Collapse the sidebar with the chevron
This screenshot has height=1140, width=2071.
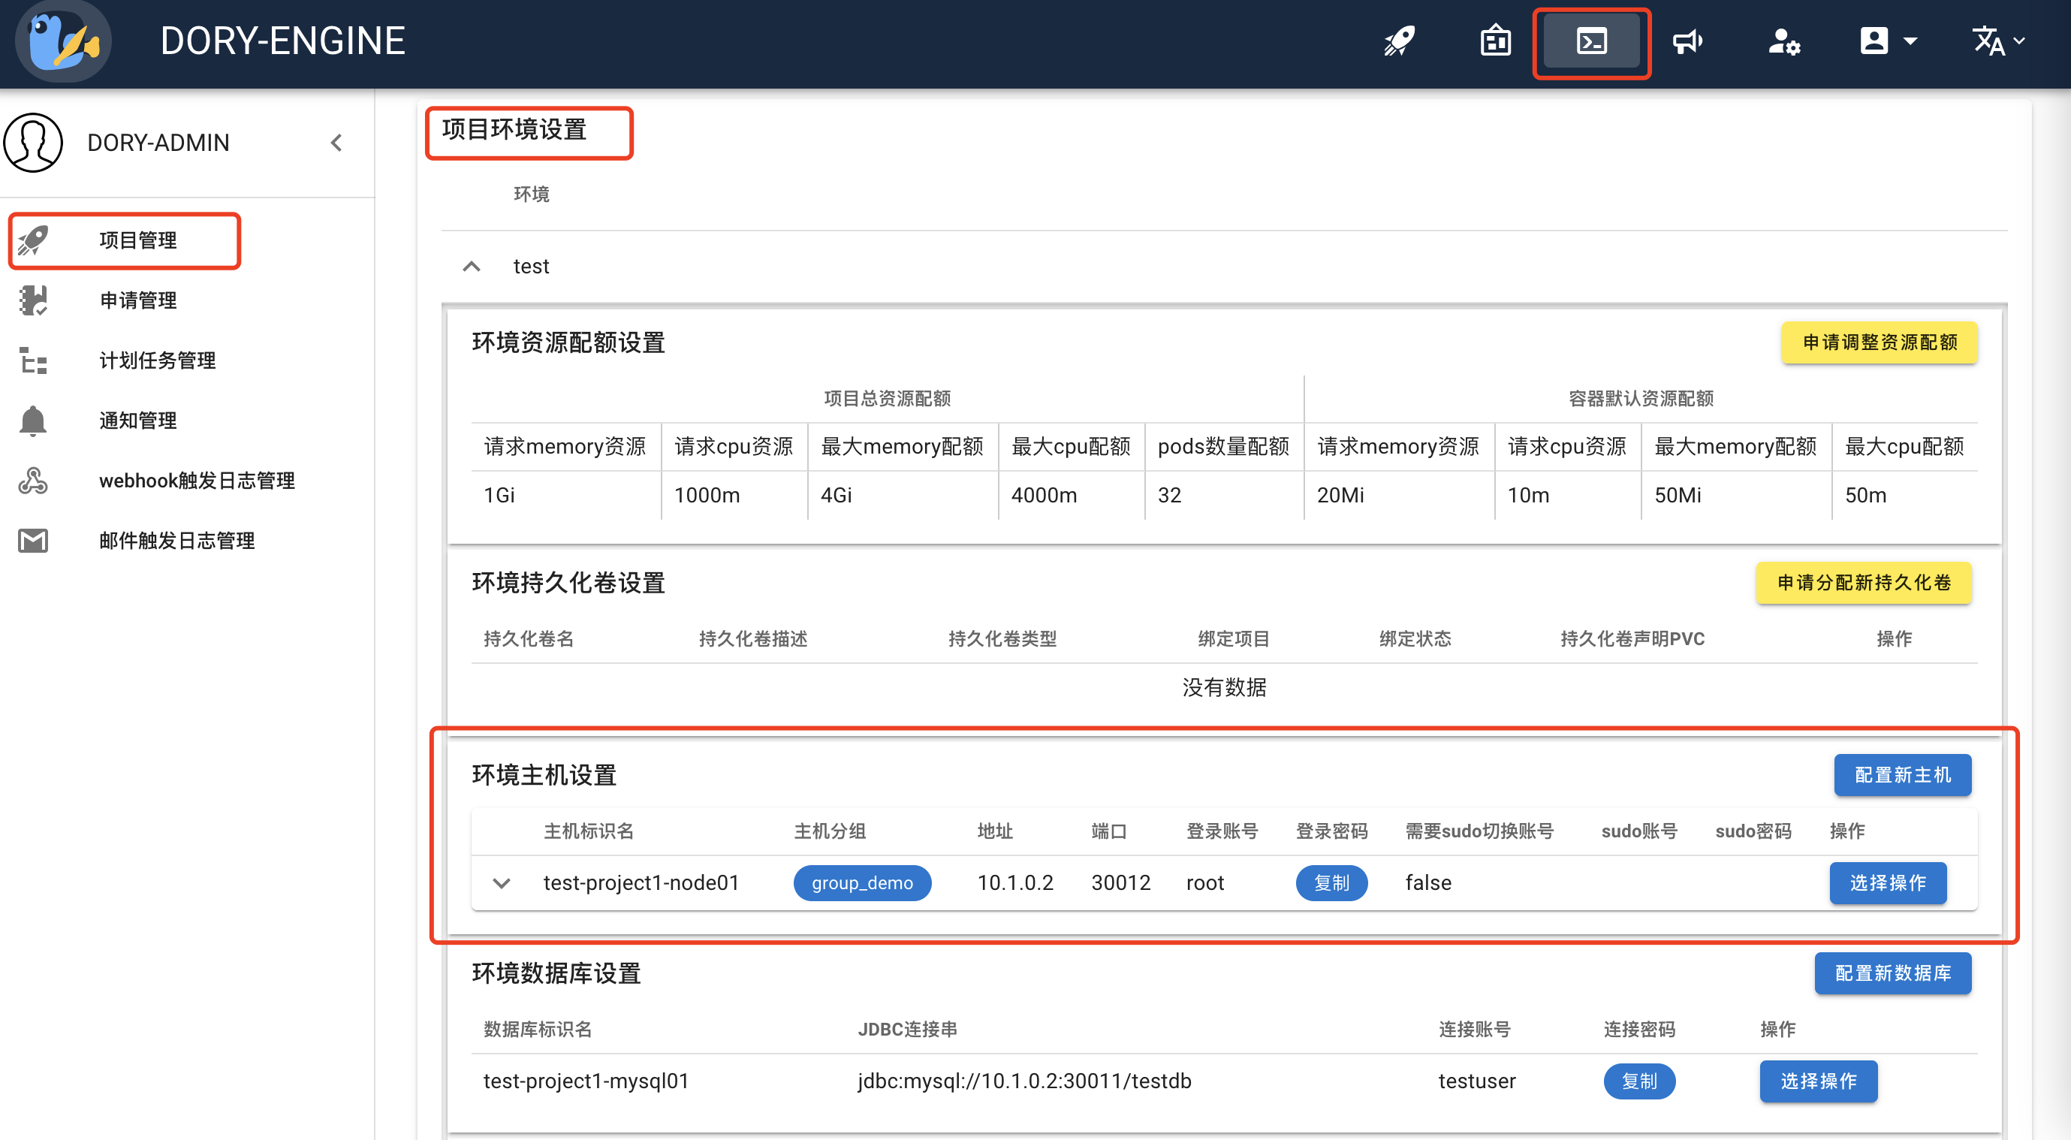coord(337,143)
